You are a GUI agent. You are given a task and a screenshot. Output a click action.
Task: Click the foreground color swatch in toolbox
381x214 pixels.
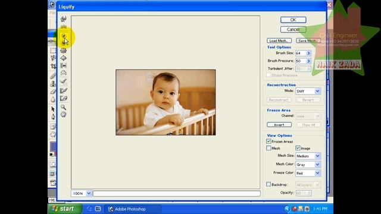[53, 147]
